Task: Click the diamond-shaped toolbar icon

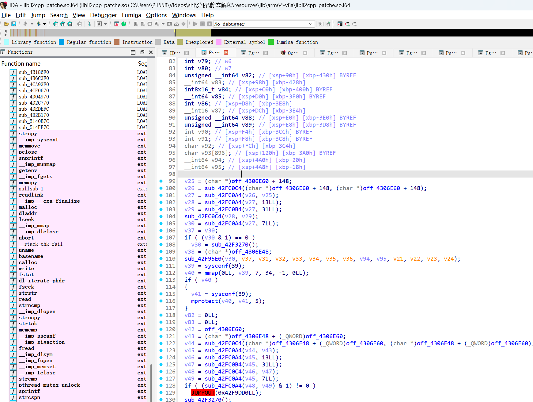Action: point(183,24)
